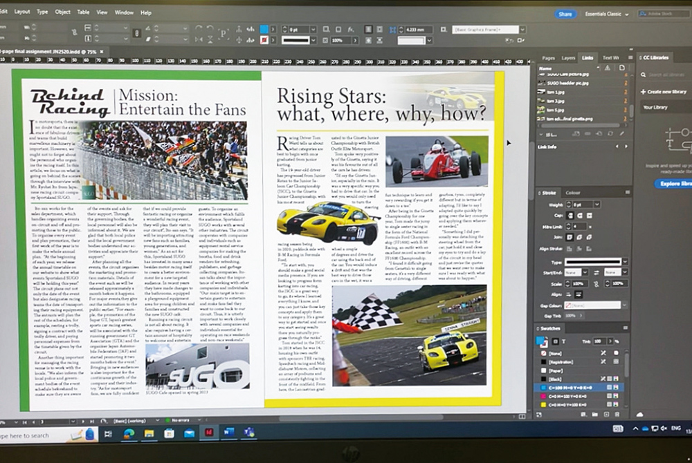Open the Table menu
This screenshot has height=463, width=692.
point(84,12)
